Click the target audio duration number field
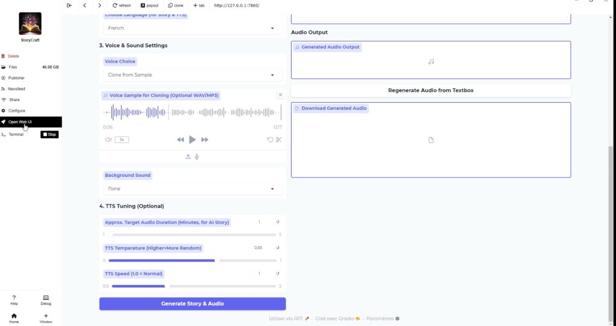This screenshot has height=326, width=616. point(260,223)
